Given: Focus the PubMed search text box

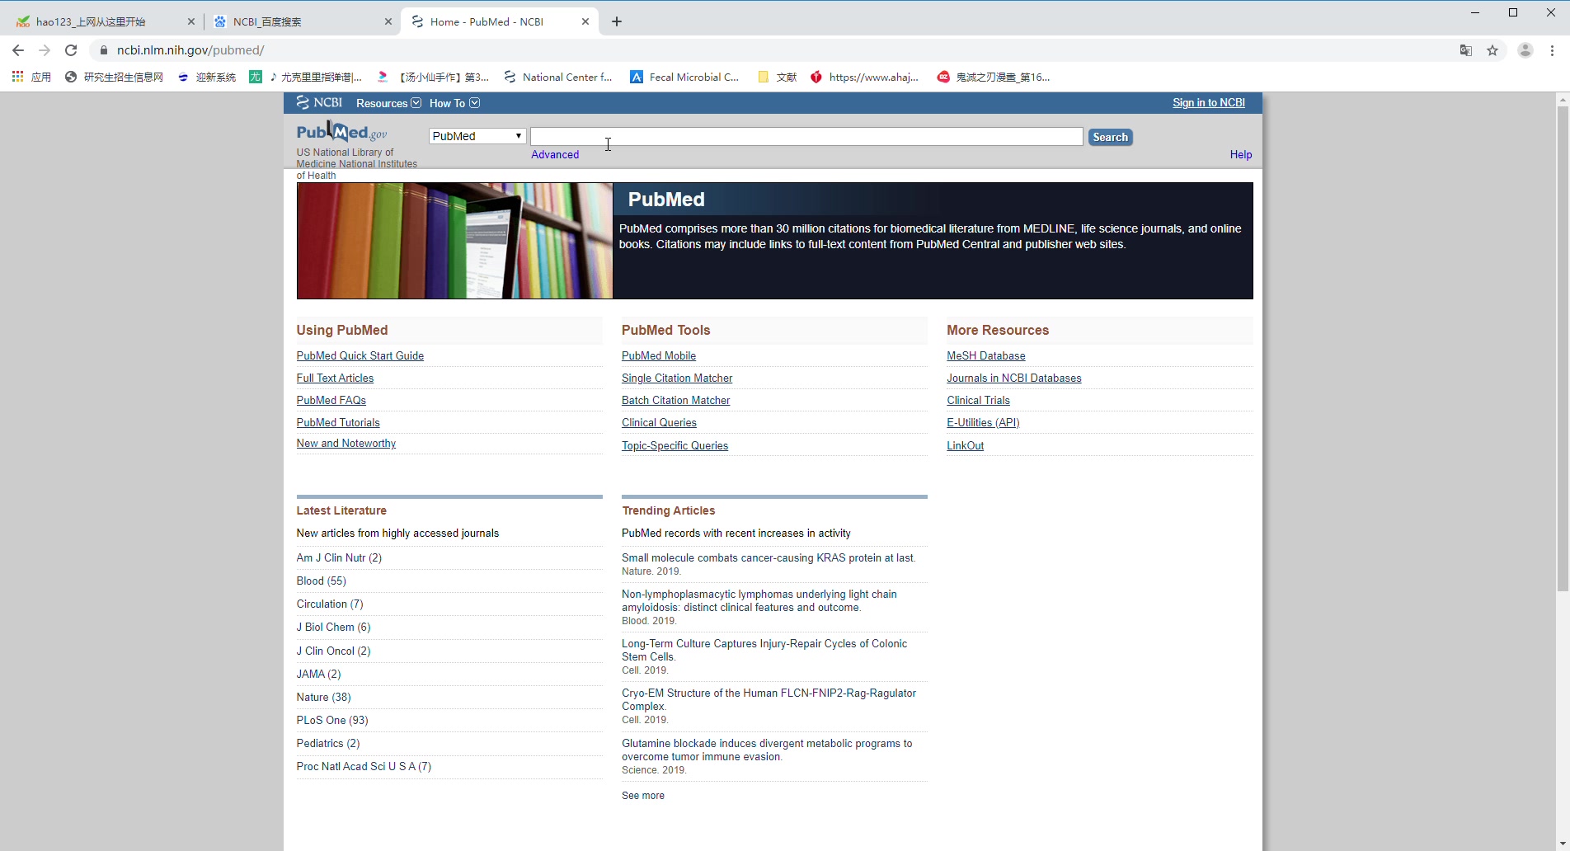Looking at the screenshot, I should [x=806, y=136].
